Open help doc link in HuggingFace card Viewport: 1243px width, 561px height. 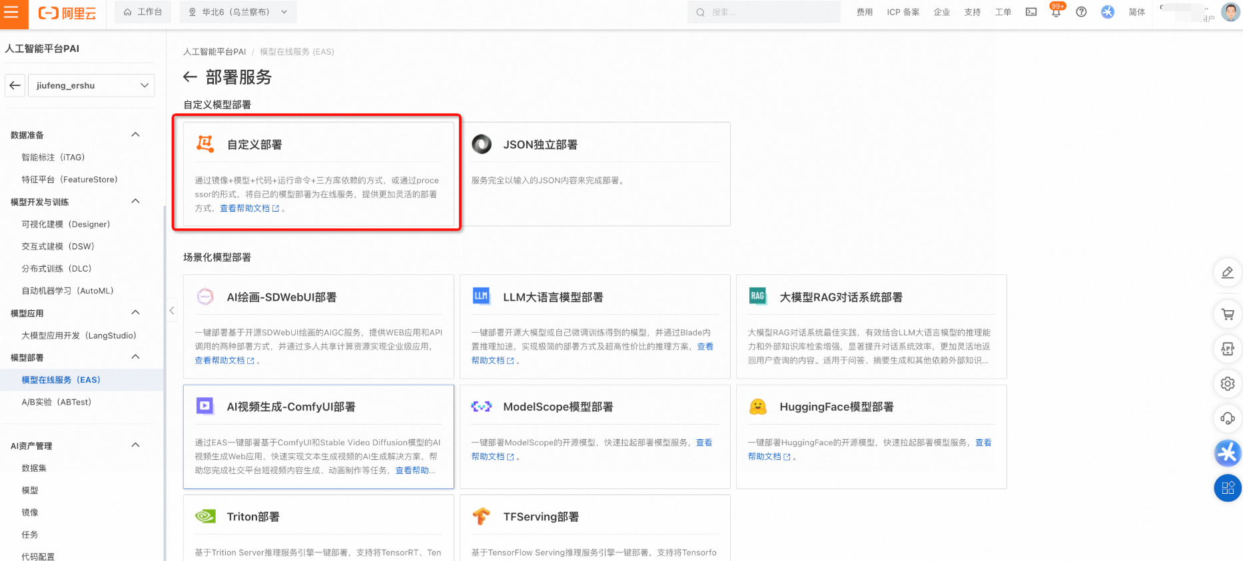click(x=769, y=457)
